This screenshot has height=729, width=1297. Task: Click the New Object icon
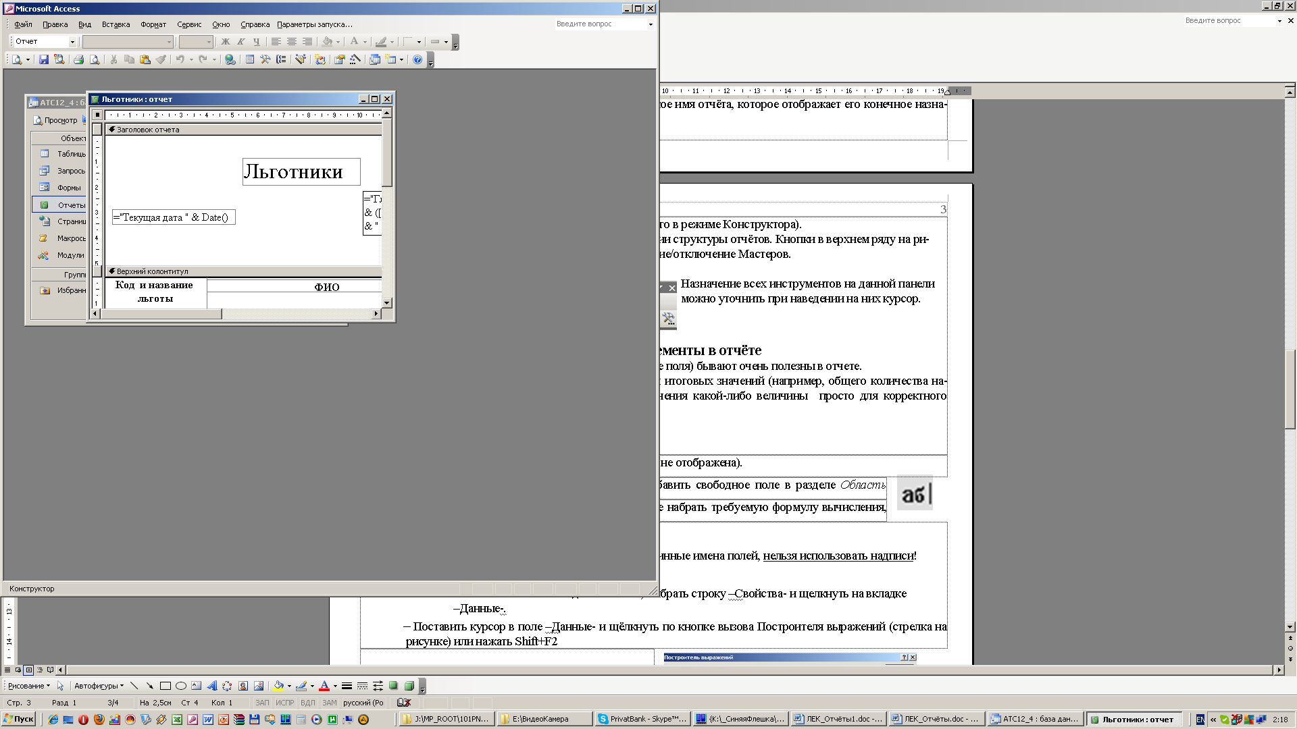pos(391,59)
